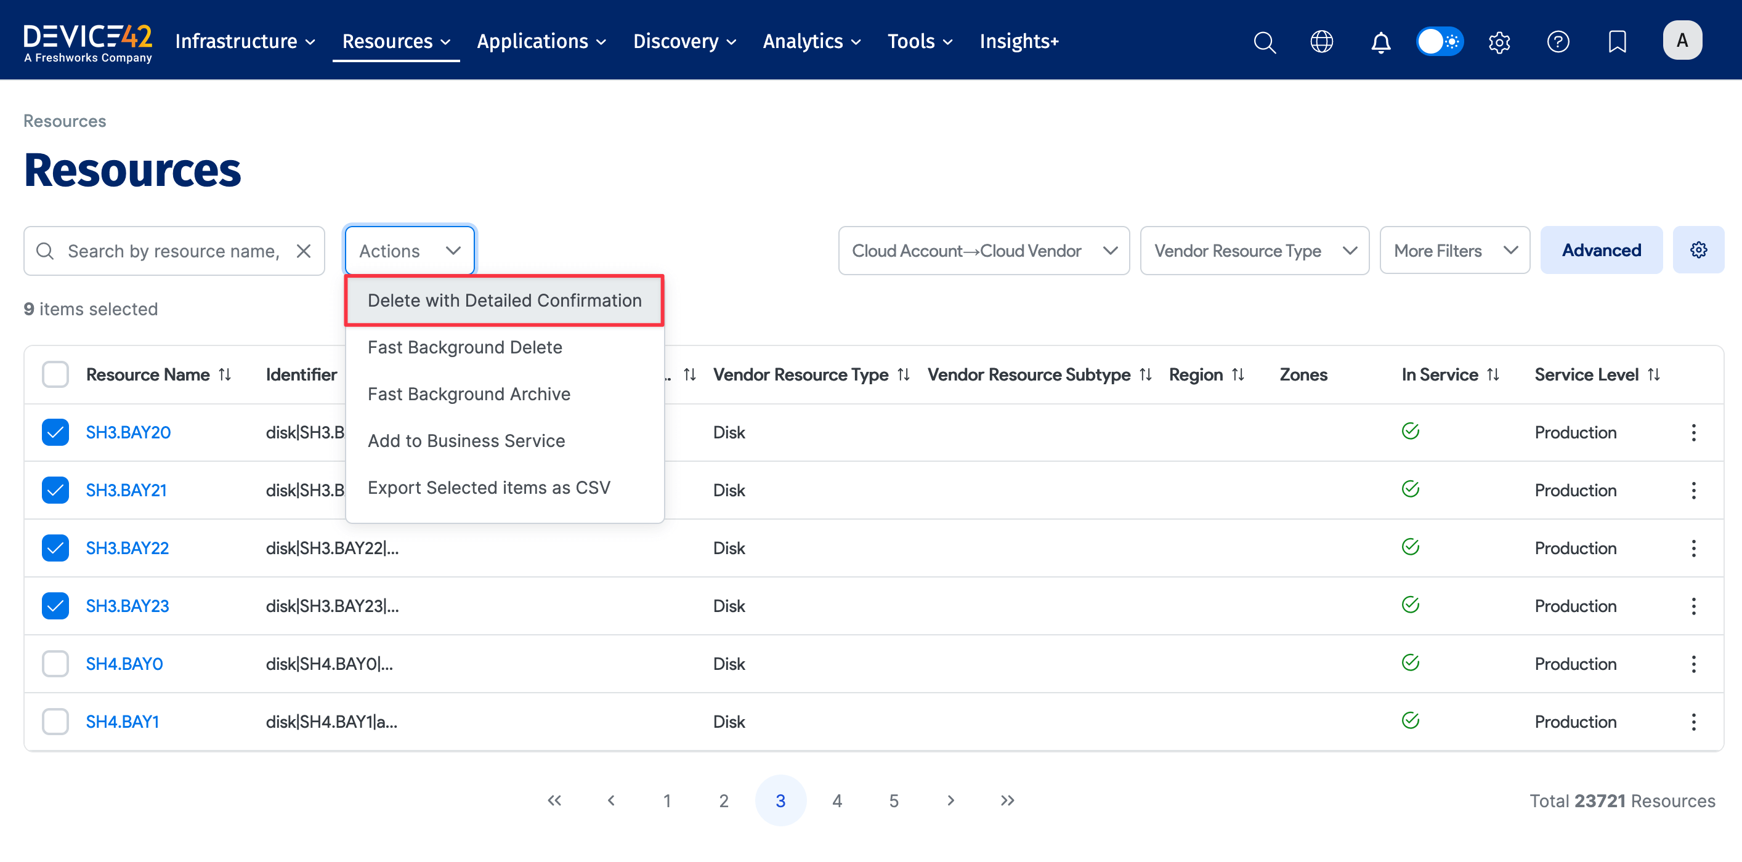This screenshot has height=862, width=1742.
Task: Open the kebab menu on SH3.BAY20 row
Action: pos(1694,432)
